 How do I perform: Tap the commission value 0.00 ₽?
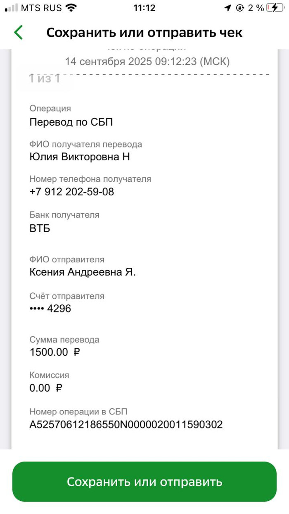coord(46,388)
